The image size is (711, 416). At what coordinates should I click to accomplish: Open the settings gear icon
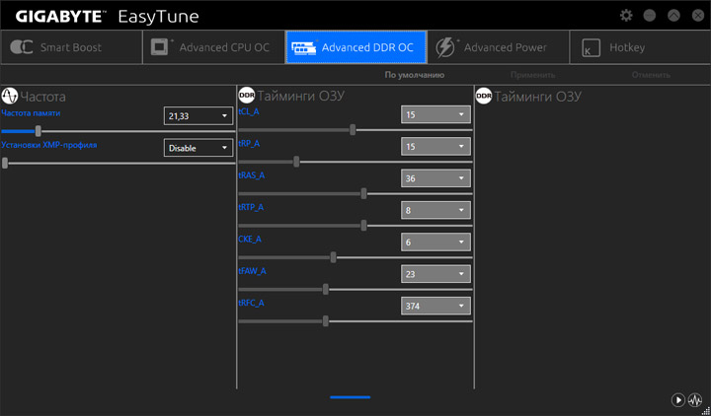point(626,16)
